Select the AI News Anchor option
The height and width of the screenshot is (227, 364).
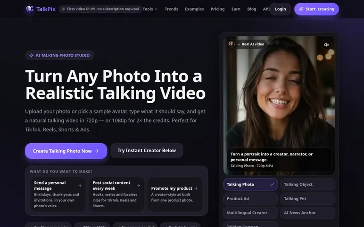(307, 212)
